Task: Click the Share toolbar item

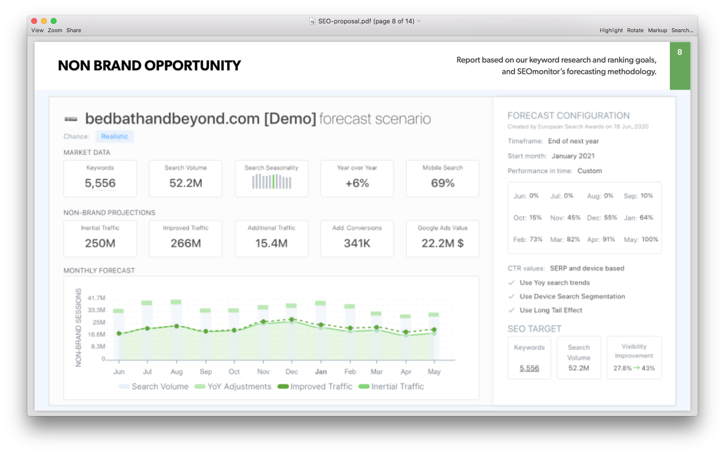Action: tap(74, 30)
